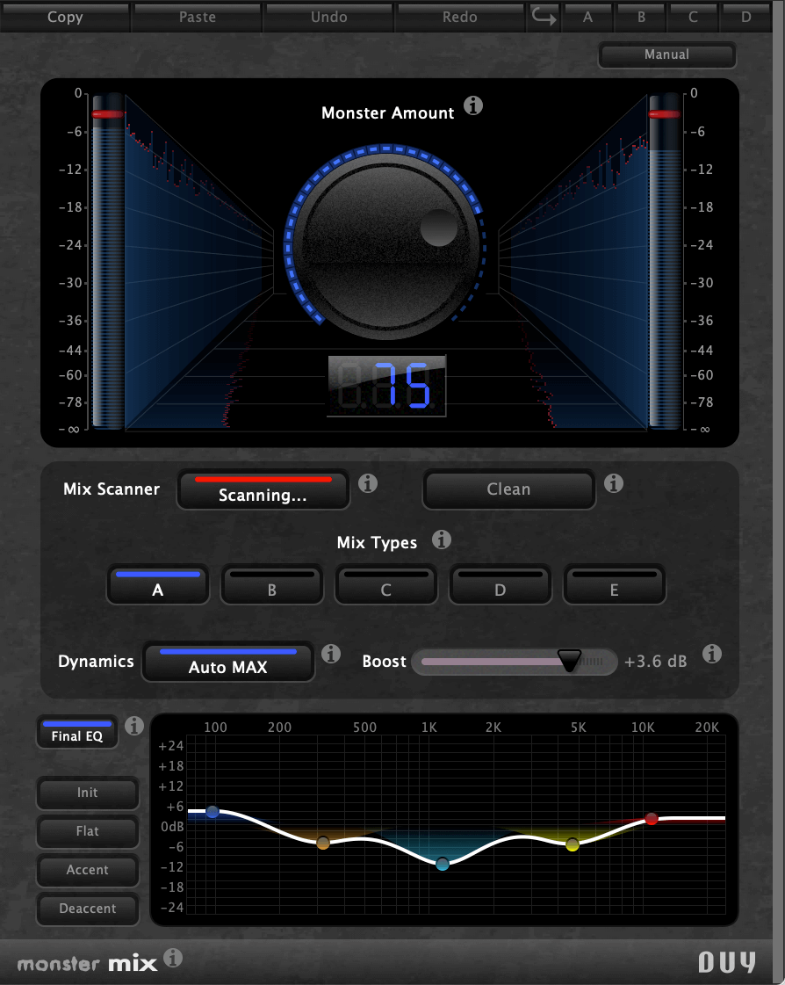Switch to preset slot B
The width and height of the screenshot is (785, 985).
pos(641,17)
